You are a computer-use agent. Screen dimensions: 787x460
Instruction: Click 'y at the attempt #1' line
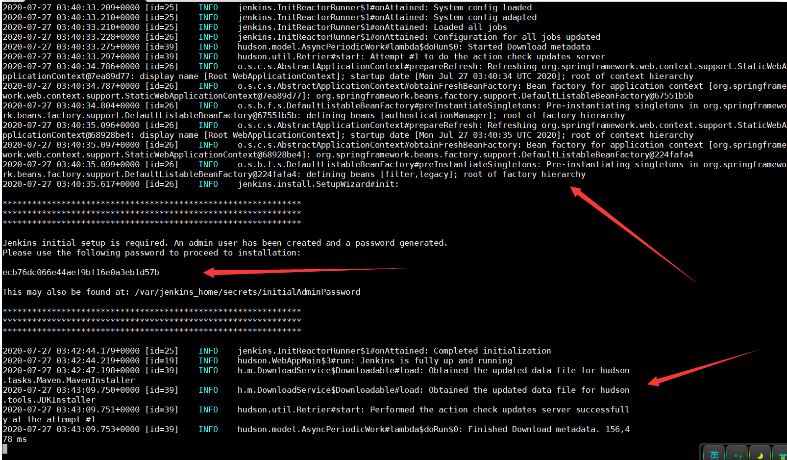[49, 419]
